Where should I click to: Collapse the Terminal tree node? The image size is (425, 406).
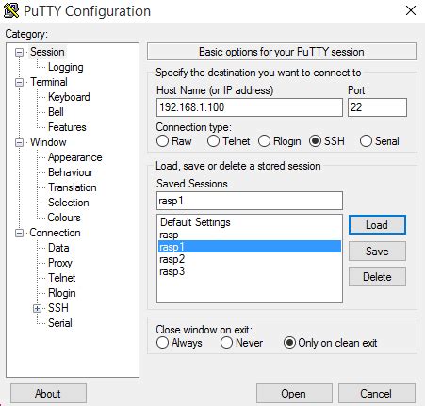[x=19, y=82]
